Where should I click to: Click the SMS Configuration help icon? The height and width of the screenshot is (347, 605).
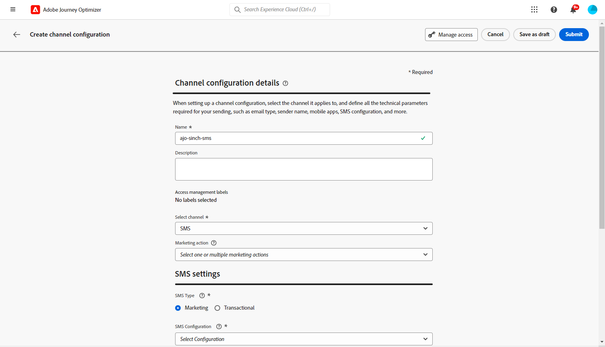click(x=219, y=326)
